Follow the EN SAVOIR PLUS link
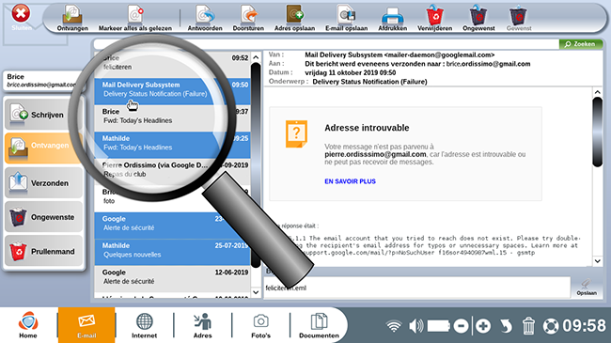611x343 pixels. pos(350,181)
